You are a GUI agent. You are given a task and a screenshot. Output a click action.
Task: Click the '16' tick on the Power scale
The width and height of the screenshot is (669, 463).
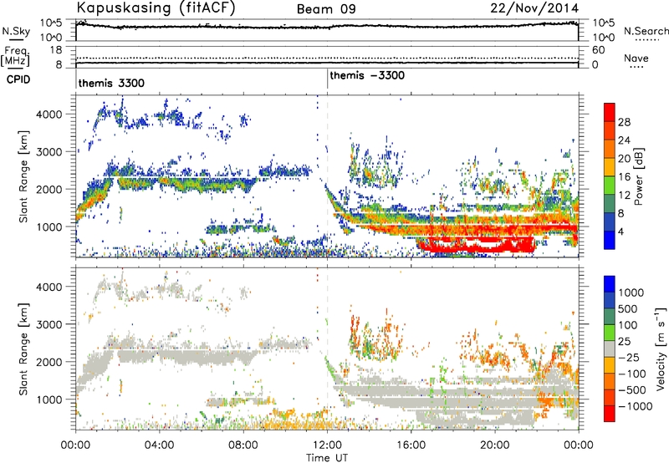(624, 176)
